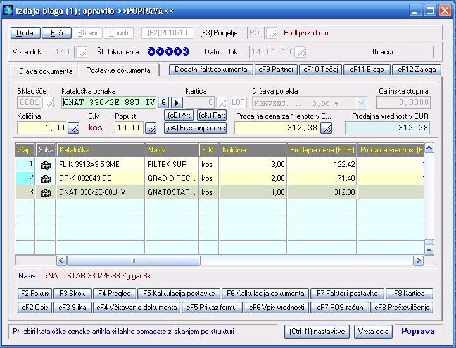Switch to Glava dokumenta tab
This screenshot has height=348, width=456.
[x=46, y=71]
